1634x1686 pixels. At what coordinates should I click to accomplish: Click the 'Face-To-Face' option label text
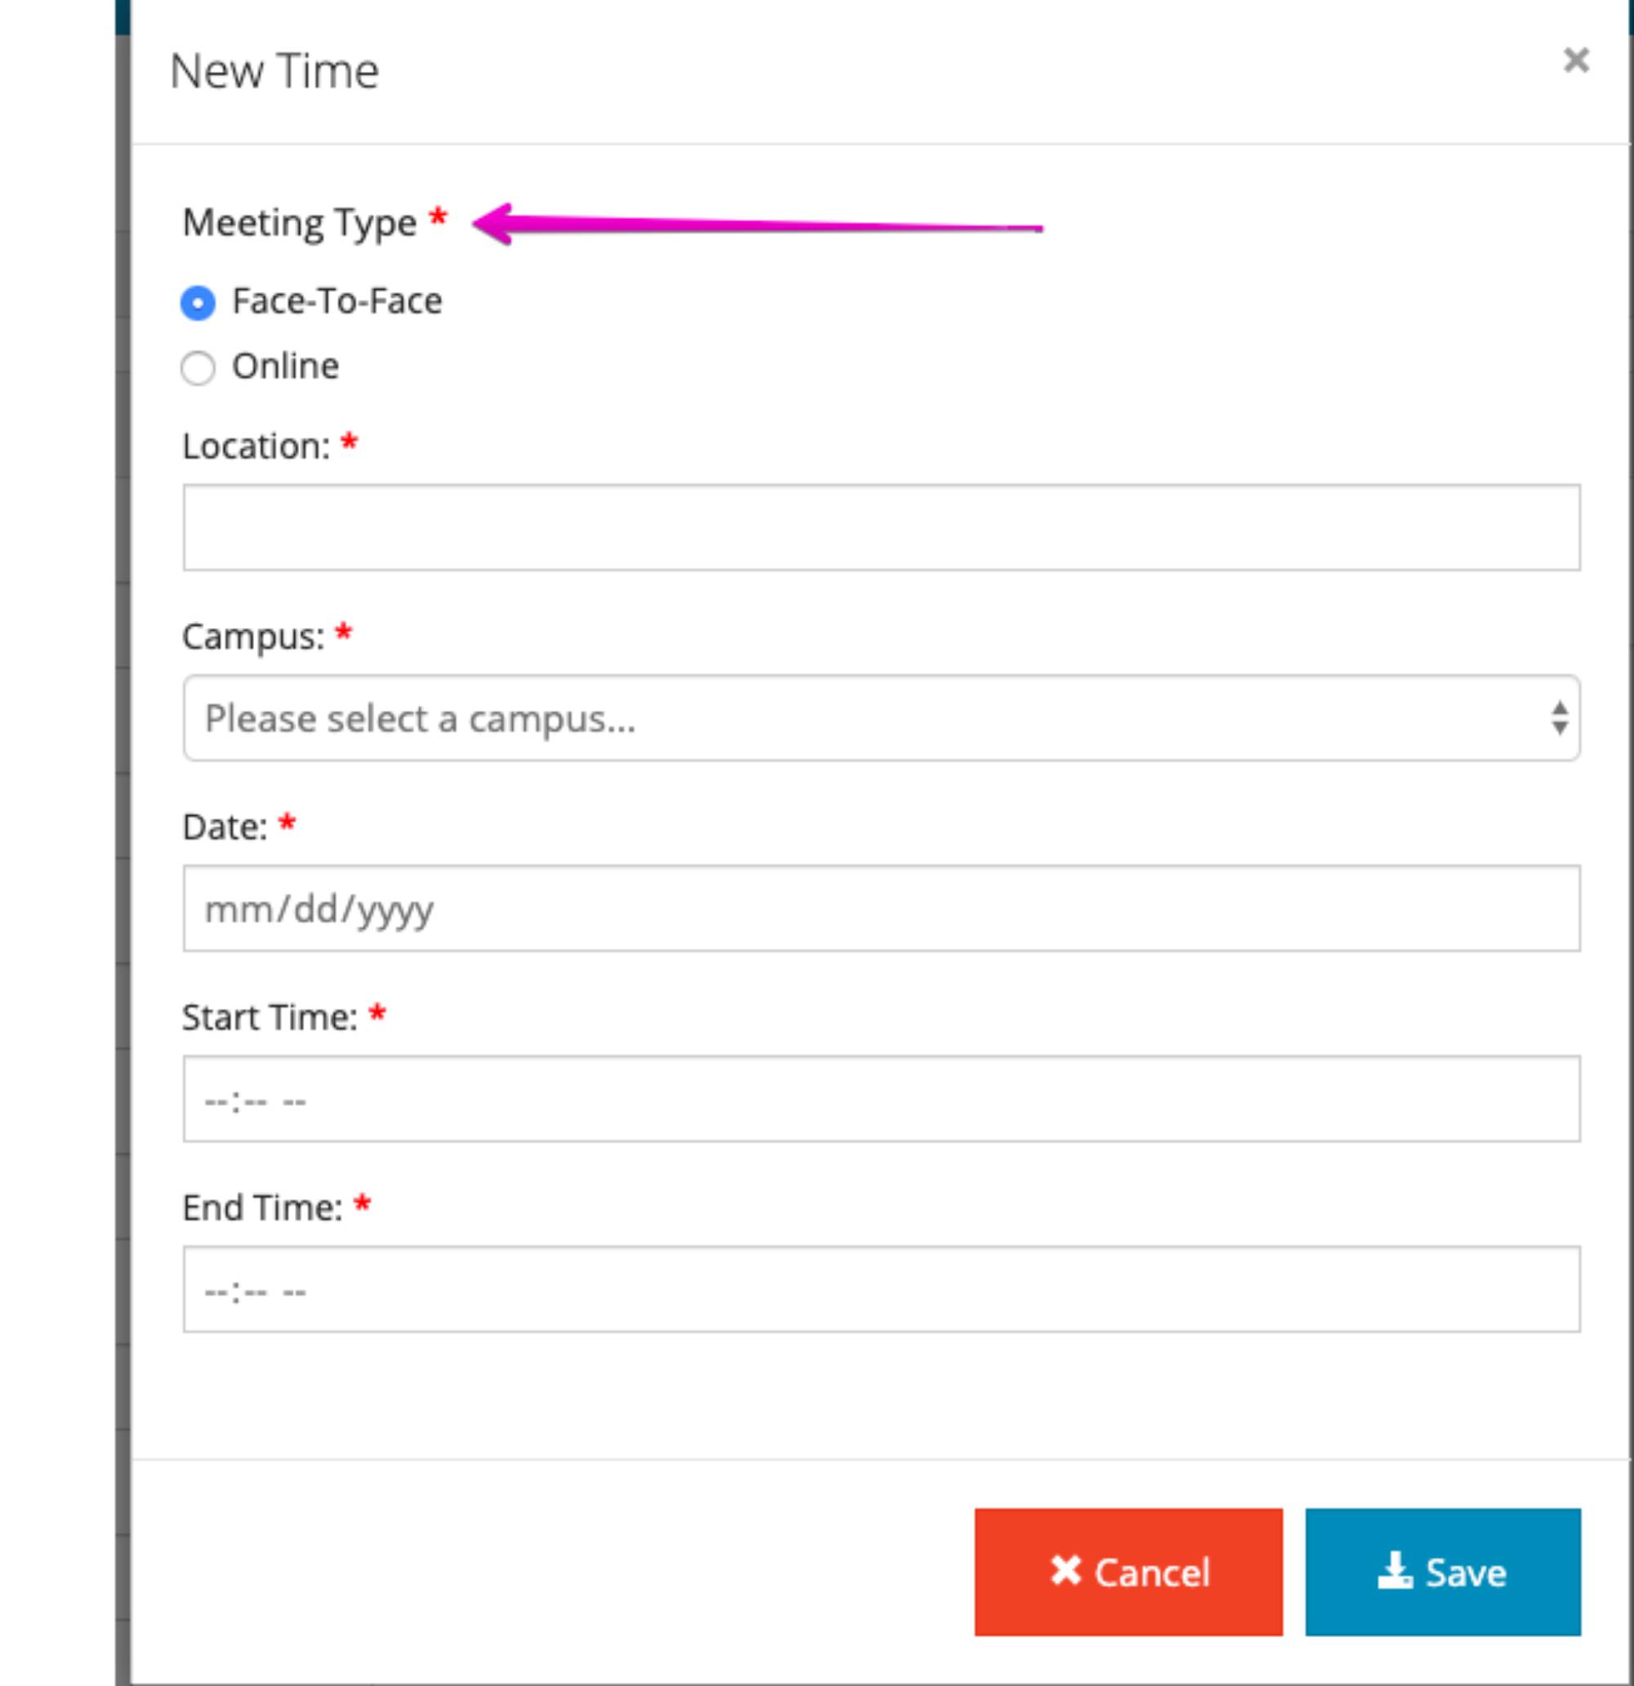[x=337, y=302]
